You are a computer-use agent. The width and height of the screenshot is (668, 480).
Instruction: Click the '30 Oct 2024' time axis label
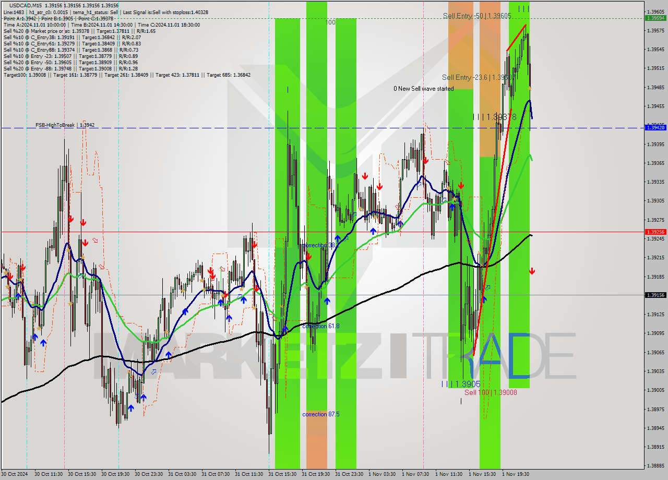(15, 474)
